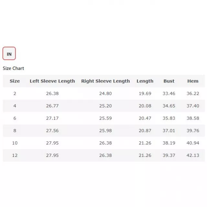
Task: Click size 4 row label
Action: (15, 106)
